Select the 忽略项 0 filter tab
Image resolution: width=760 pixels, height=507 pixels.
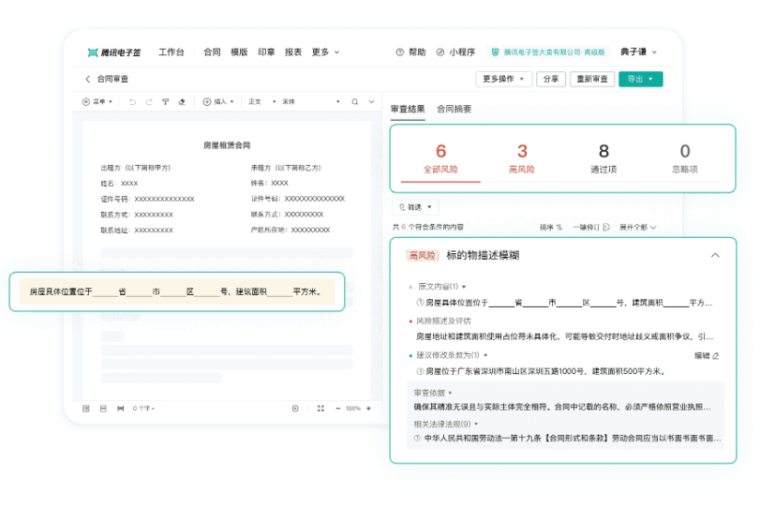(x=685, y=159)
